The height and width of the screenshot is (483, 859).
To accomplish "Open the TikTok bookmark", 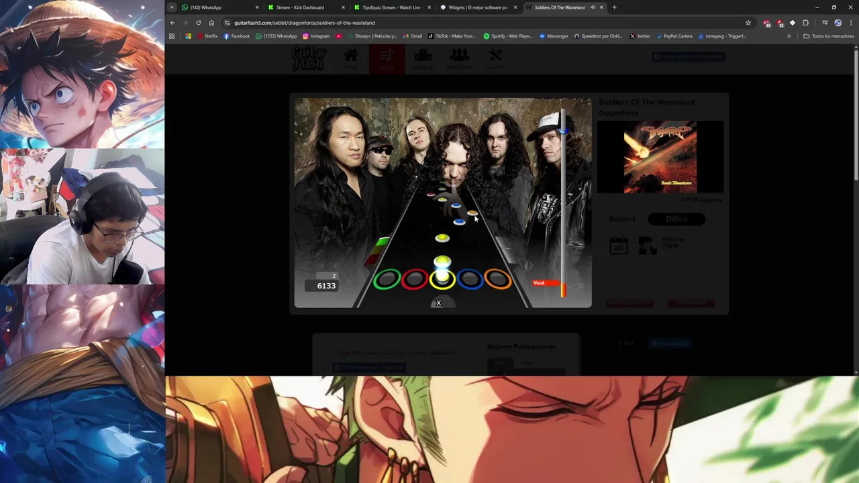I will point(451,36).
